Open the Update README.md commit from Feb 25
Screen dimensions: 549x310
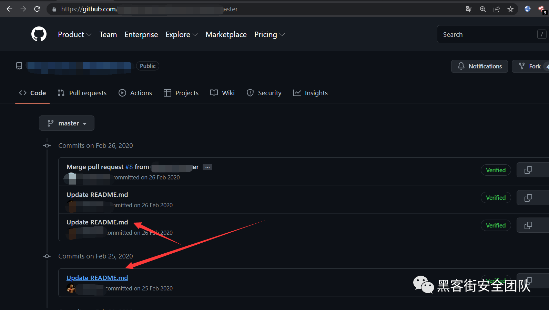97,278
